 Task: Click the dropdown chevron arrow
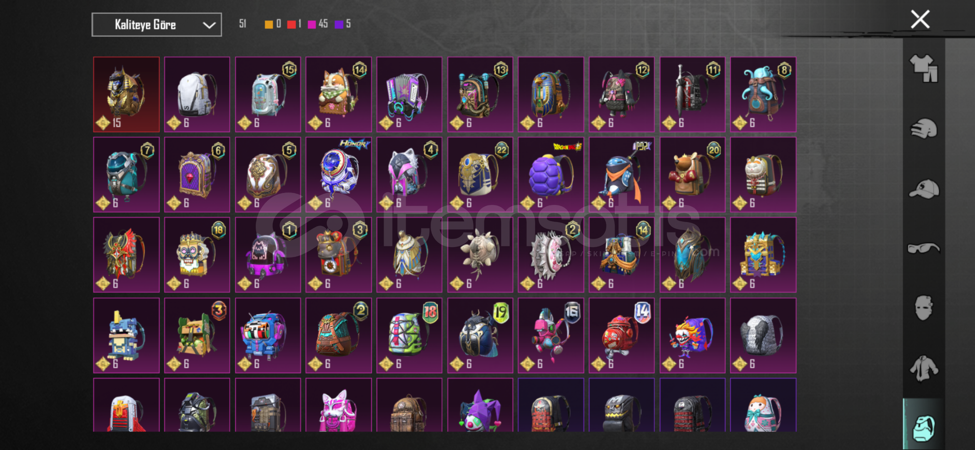[x=209, y=25]
